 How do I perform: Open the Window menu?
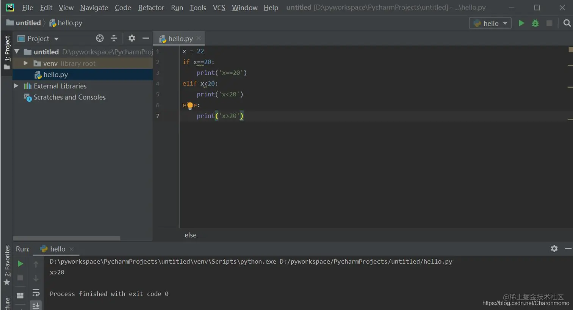tap(244, 8)
